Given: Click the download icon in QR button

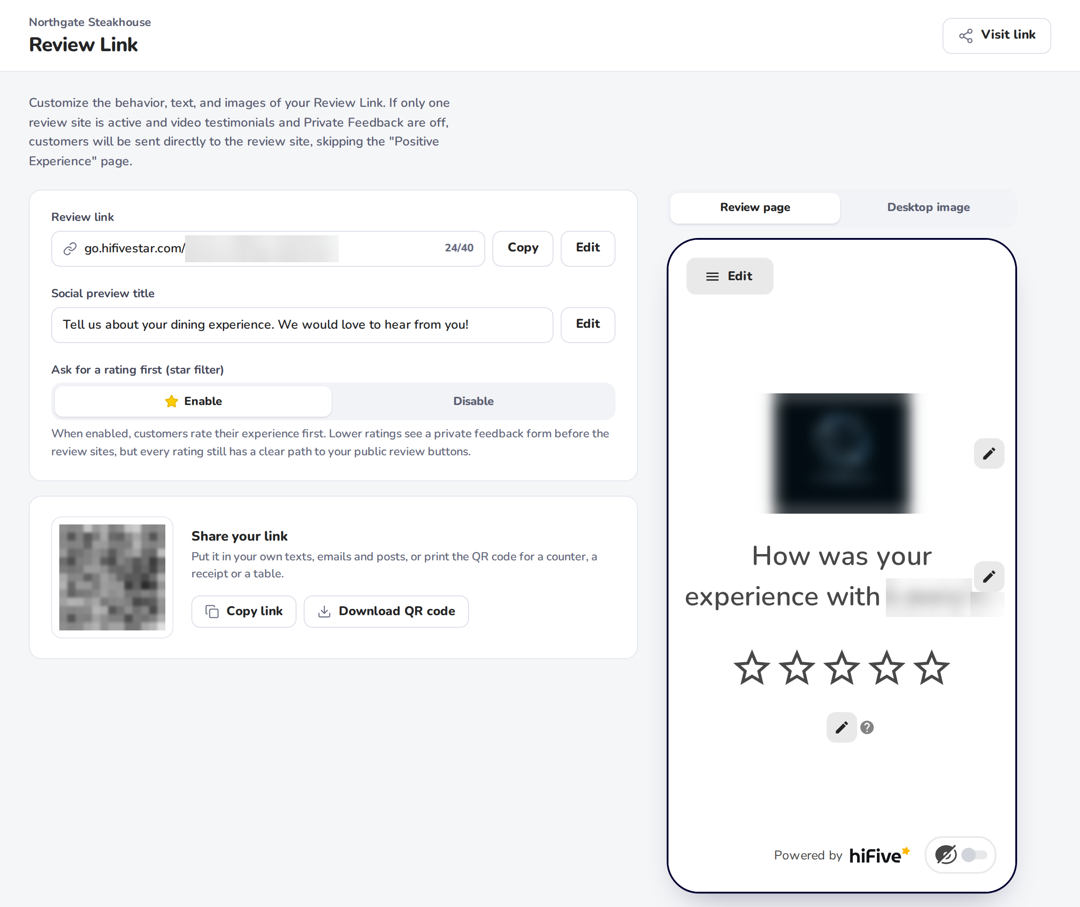Looking at the screenshot, I should click(324, 612).
